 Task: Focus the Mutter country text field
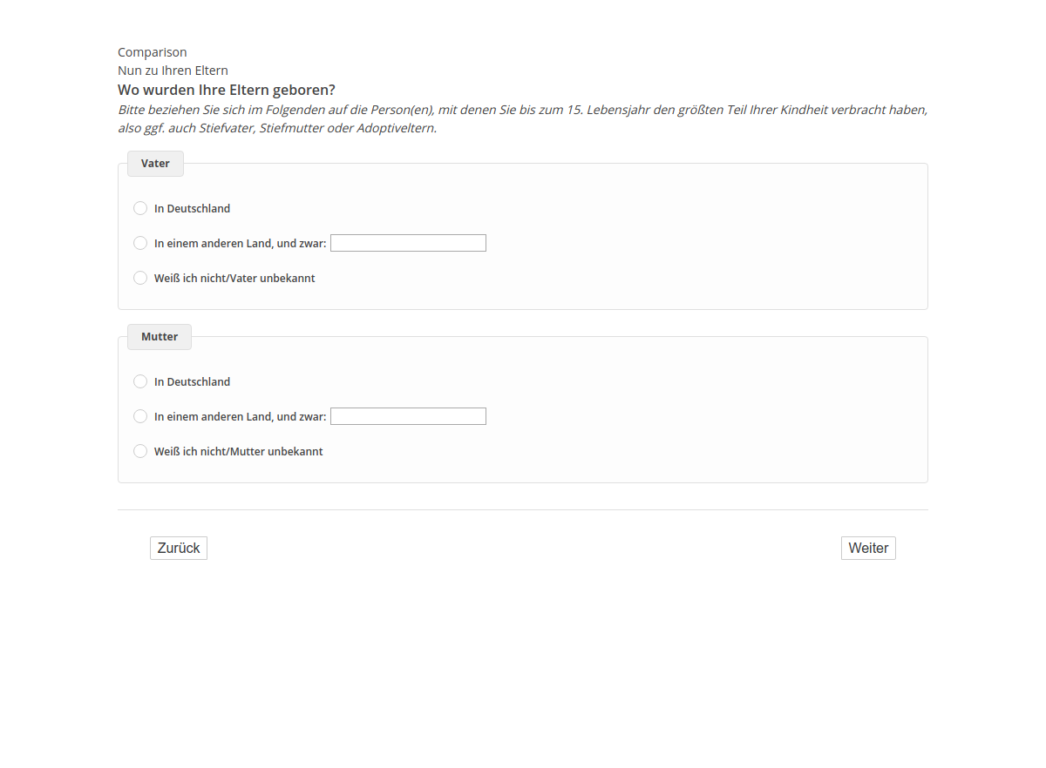(408, 416)
